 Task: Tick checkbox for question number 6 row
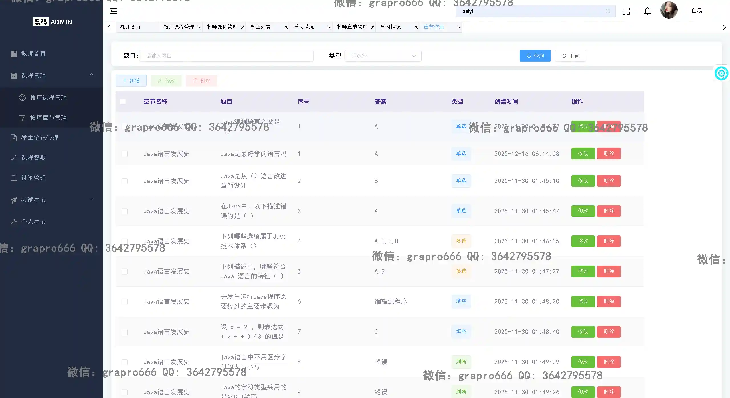(x=124, y=302)
